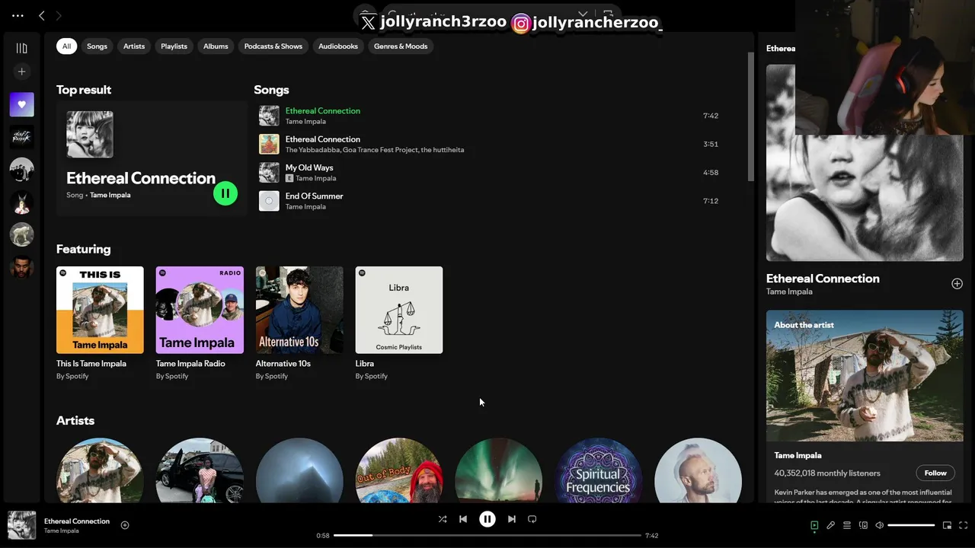Open Tame Impala Radio playlist card
The height and width of the screenshot is (548, 975).
coord(200,323)
